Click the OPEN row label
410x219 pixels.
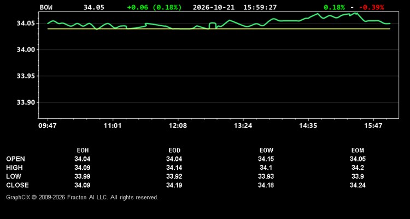[x=16, y=159]
